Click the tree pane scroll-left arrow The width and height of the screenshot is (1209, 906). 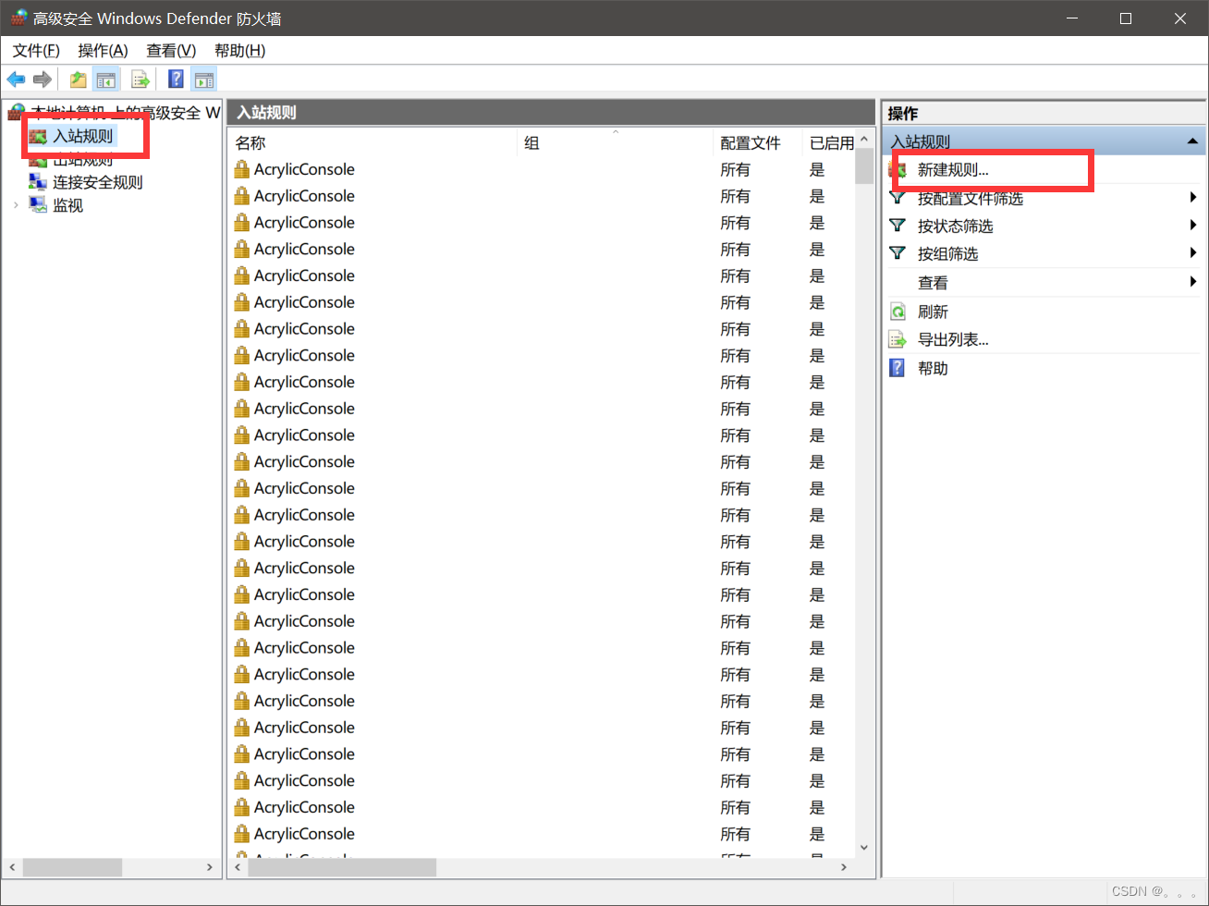point(12,867)
